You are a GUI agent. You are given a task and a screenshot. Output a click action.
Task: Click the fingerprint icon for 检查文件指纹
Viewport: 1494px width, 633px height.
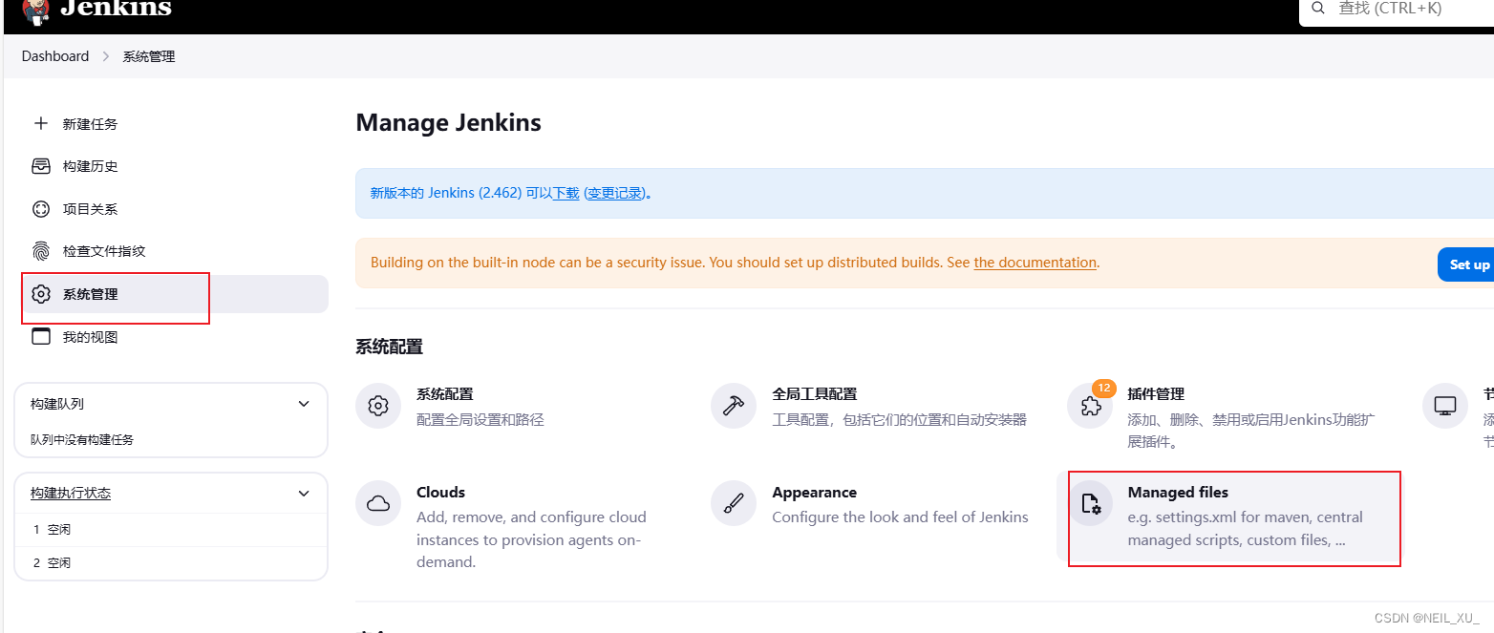pos(40,251)
